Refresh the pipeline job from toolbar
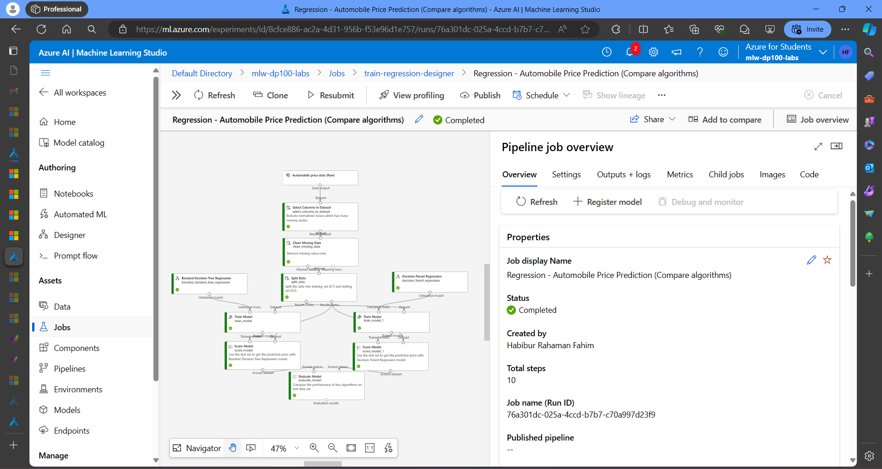This screenshot has height=469, width=882. (x=215, y=95)
